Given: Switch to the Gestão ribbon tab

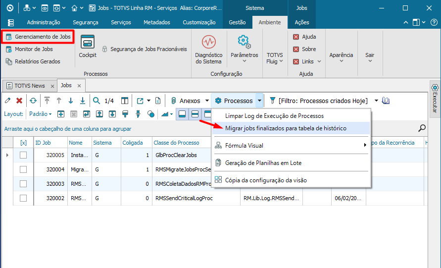Looking at the screenshot, I should click(x=237, y=22).
